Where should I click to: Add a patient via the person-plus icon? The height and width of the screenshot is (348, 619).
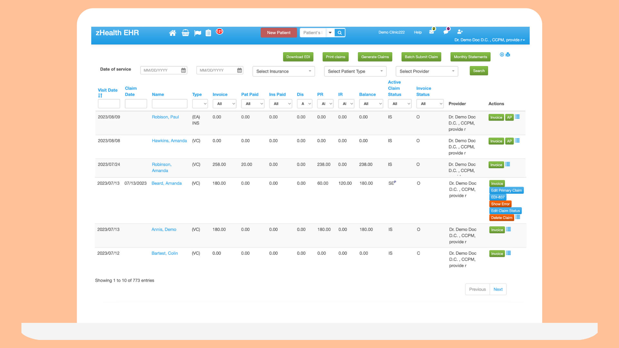460,32
